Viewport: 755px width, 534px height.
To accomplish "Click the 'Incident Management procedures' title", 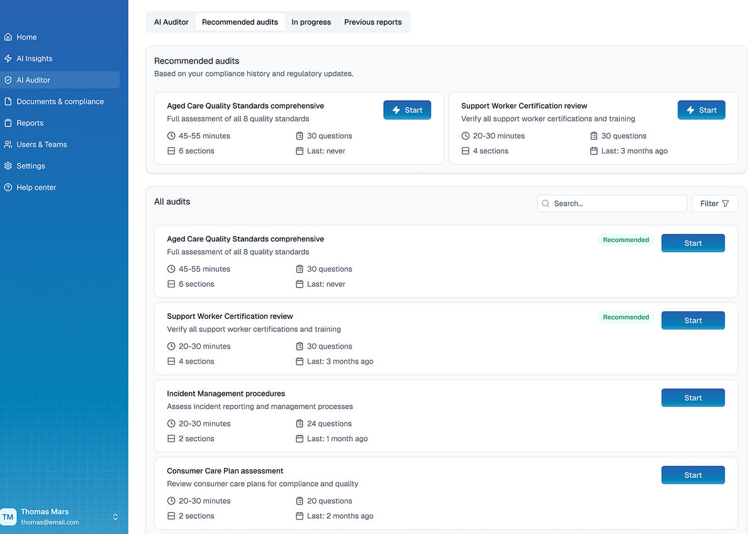I will coord(226,394).
